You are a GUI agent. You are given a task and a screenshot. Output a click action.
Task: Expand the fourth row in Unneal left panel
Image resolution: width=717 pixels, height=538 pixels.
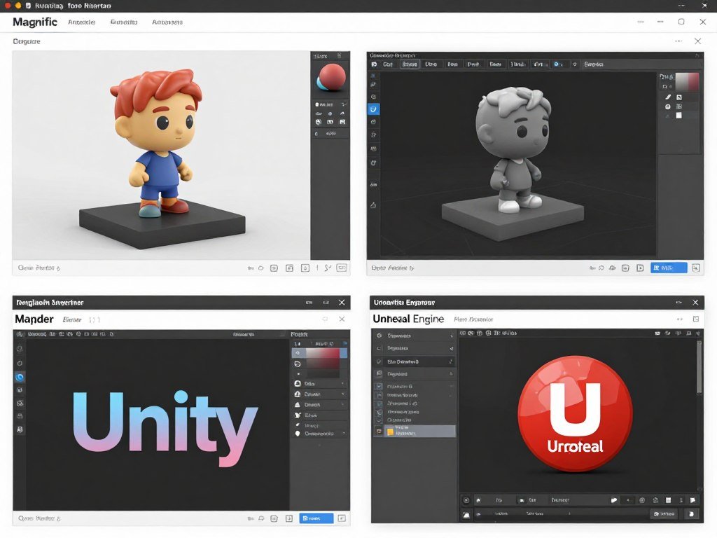[x=452, y=374]
